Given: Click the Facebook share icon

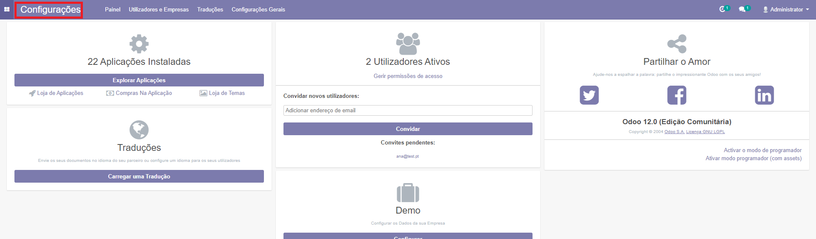Looking at the screenshot, I should pyautogui.click(x=677, y=95).
